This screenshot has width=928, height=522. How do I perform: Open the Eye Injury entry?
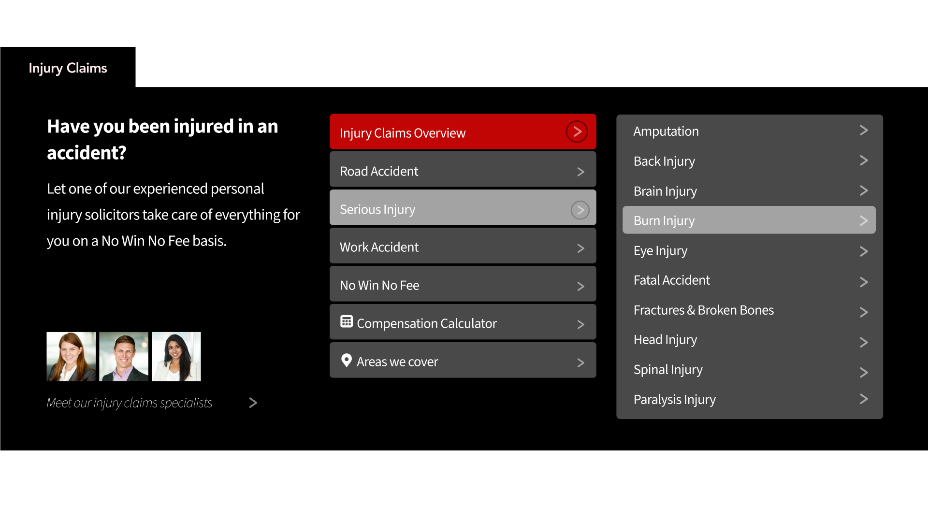pyautogui.click(x=660, y=251)
